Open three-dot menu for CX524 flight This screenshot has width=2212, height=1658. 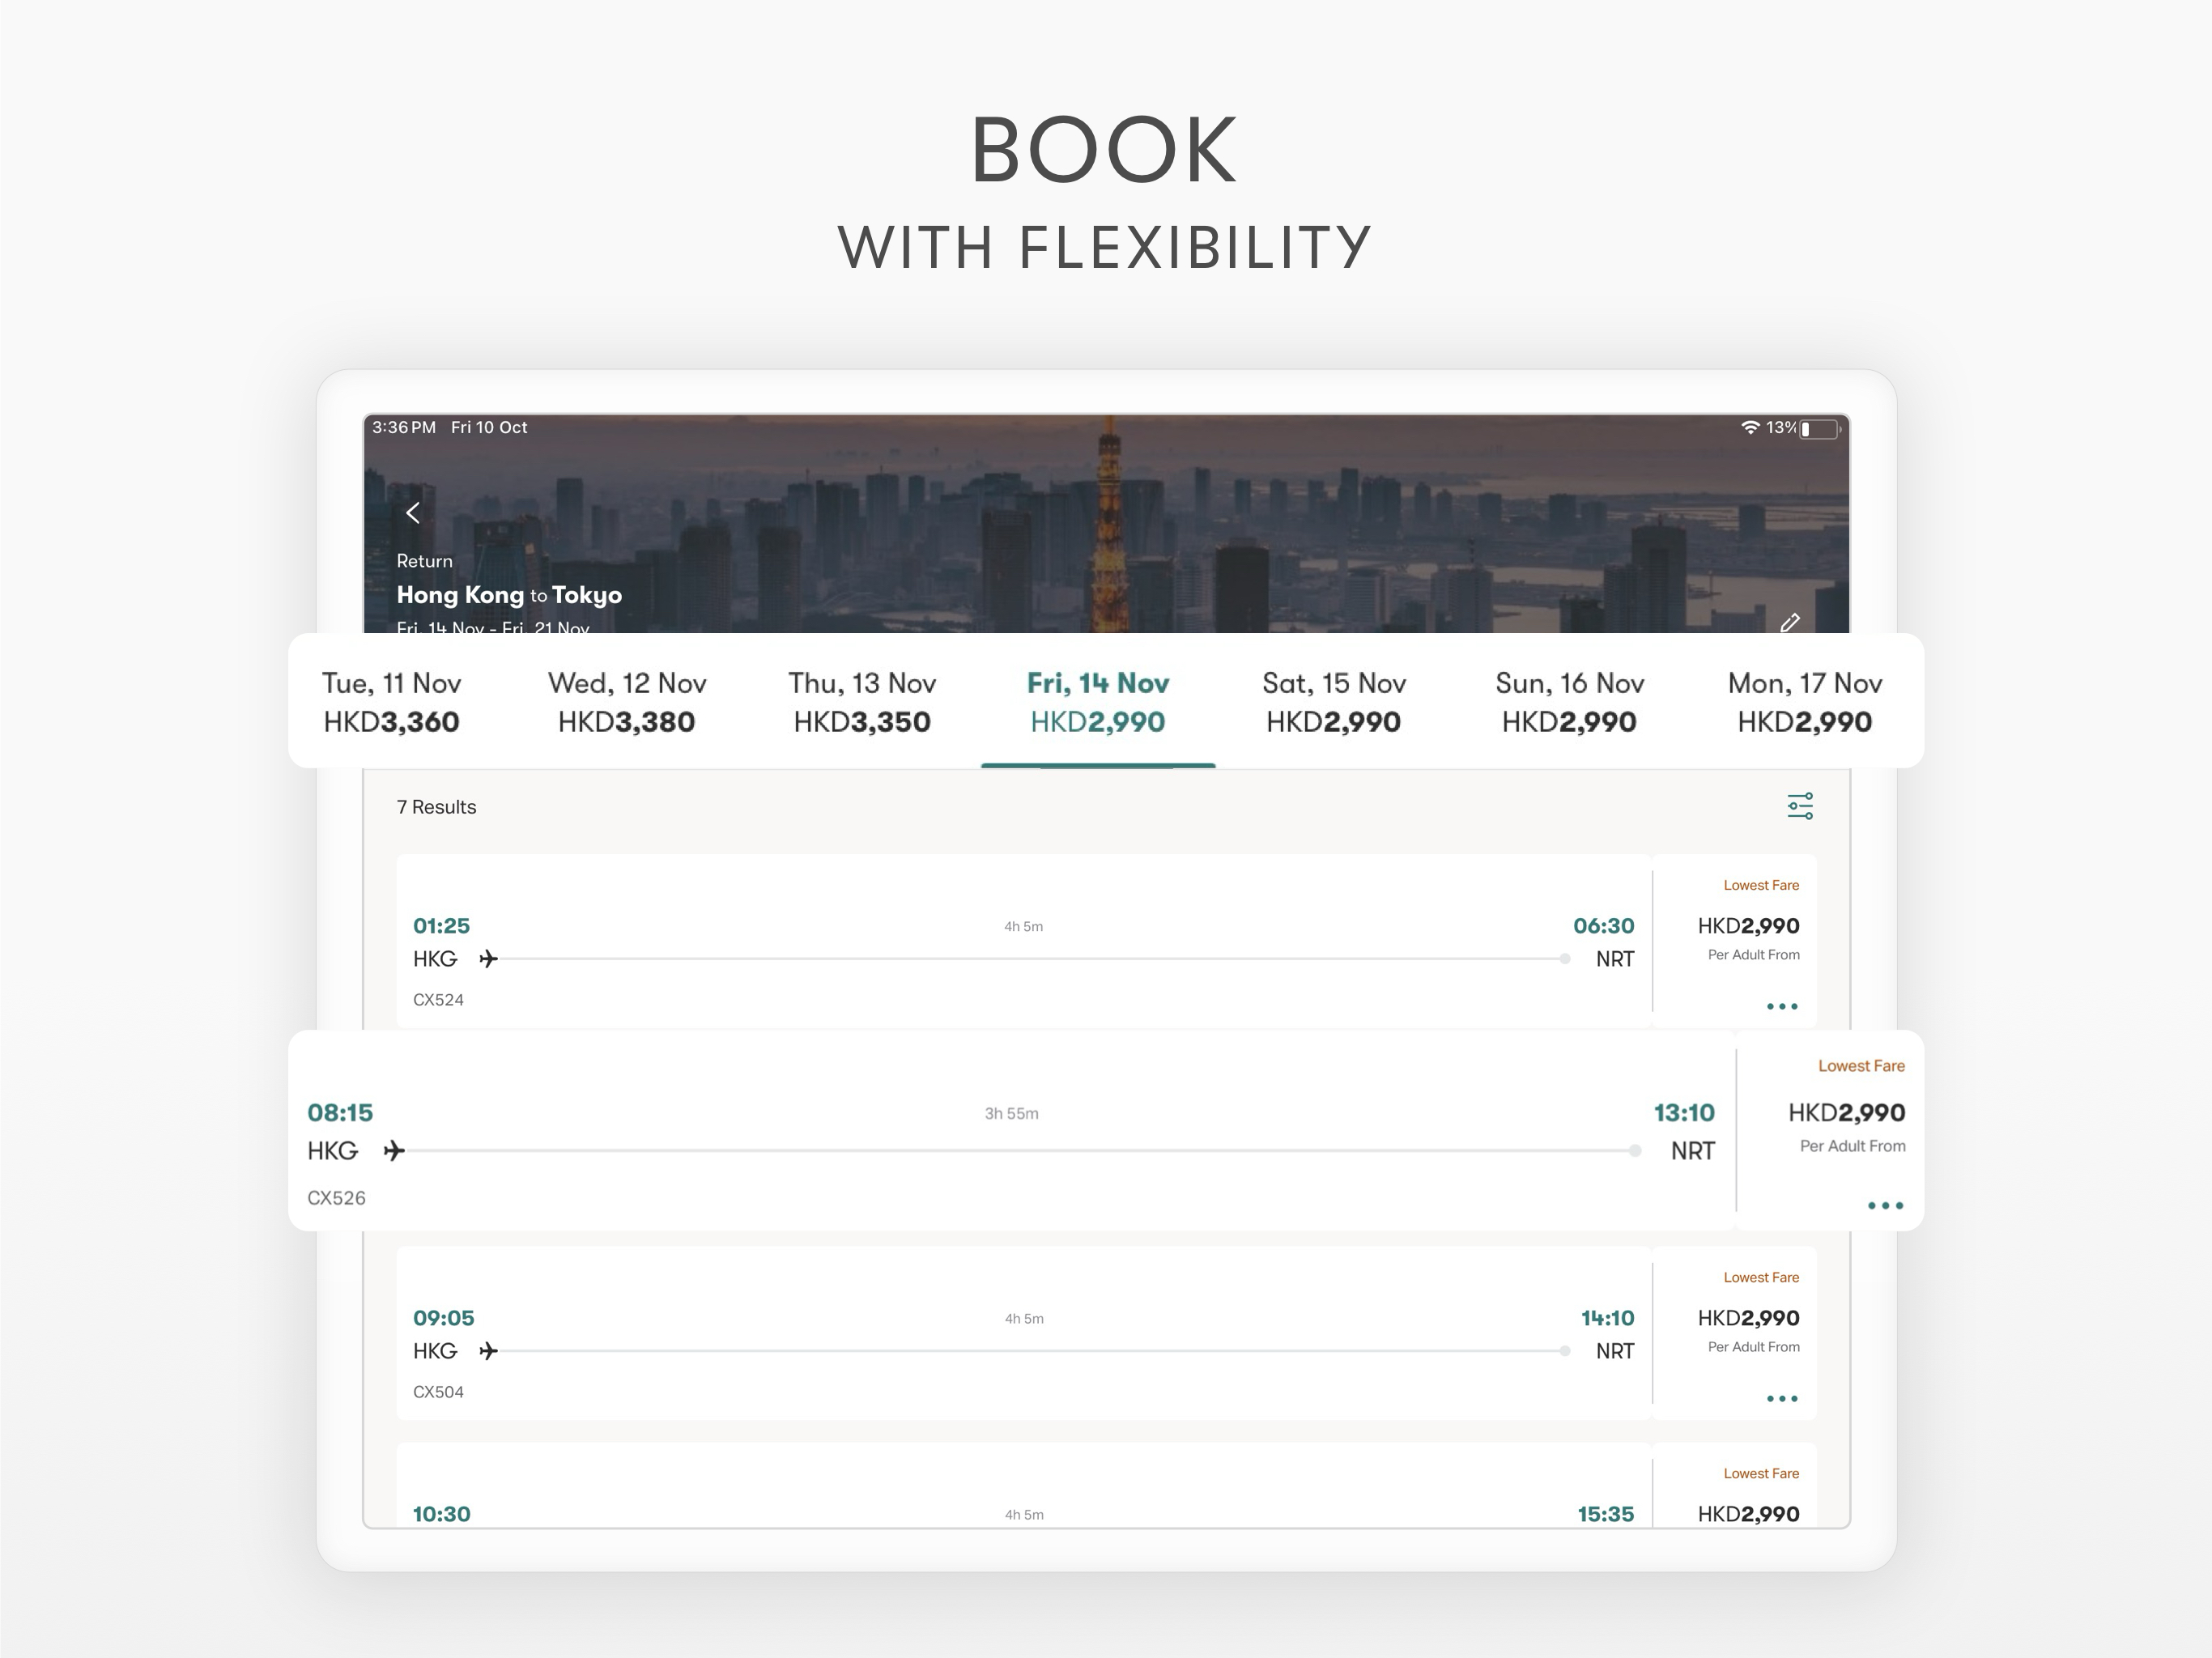pos(1781,1006)
